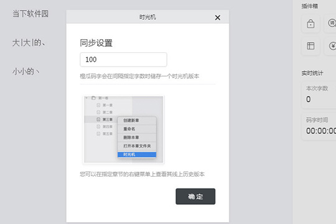Click the 时光机 dialog title
The image size is (336, 224).
tap(147, 17)
